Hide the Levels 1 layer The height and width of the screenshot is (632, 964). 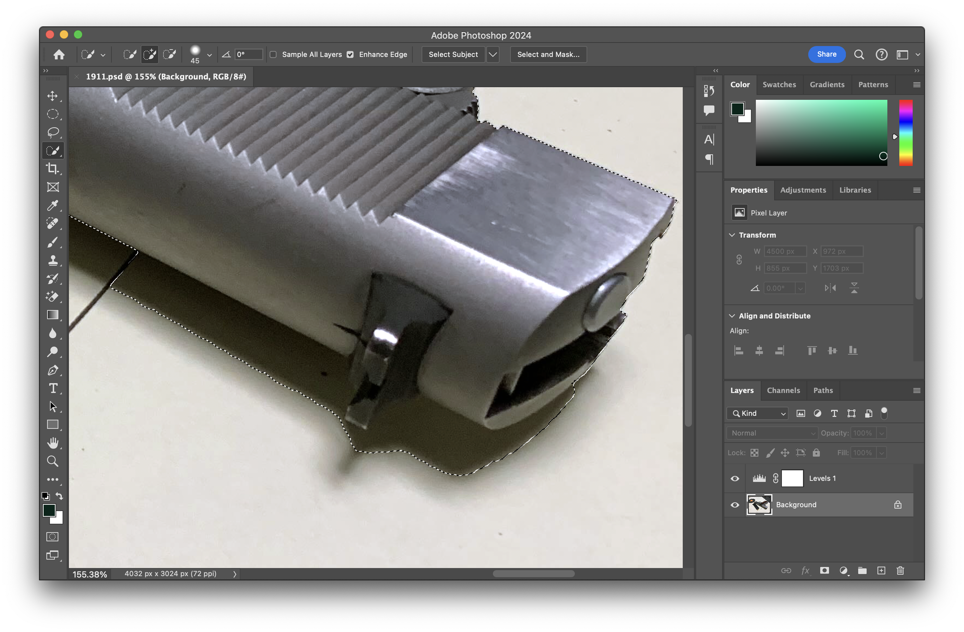735,478
